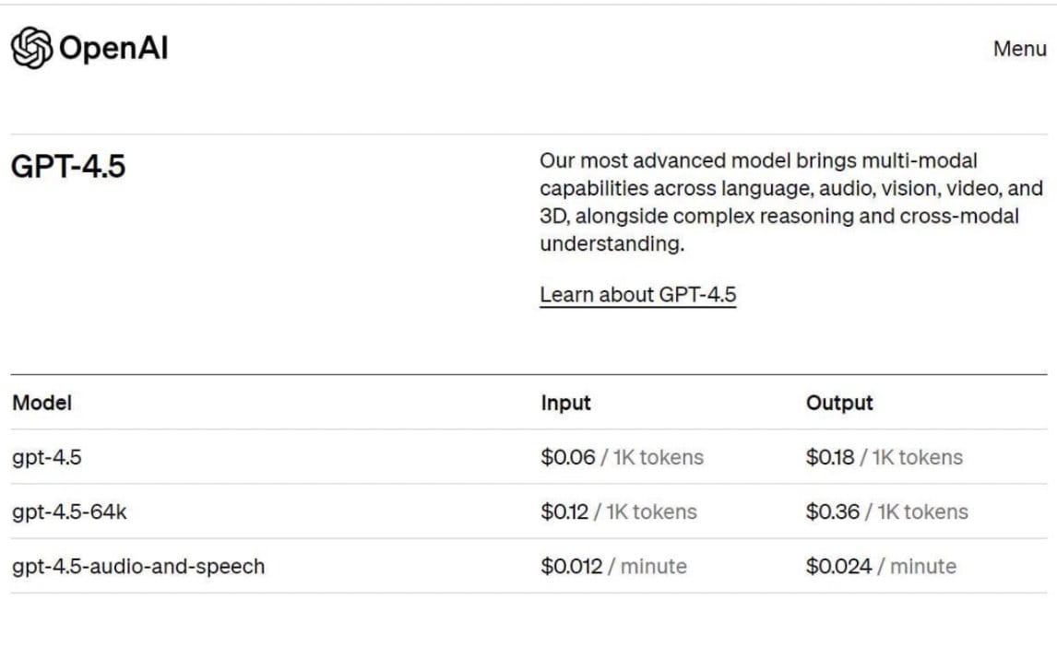Open the Menu in the header
Viewport: 1057px width, 647px height.
coord(1019,49)
